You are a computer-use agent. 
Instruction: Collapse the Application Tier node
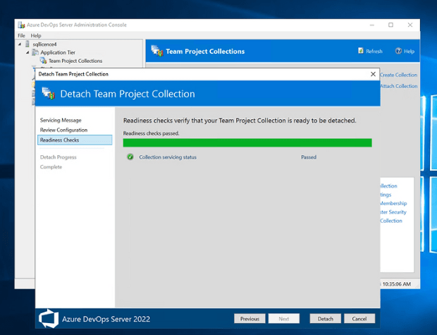pyautogui.click(x=27, y=52)
